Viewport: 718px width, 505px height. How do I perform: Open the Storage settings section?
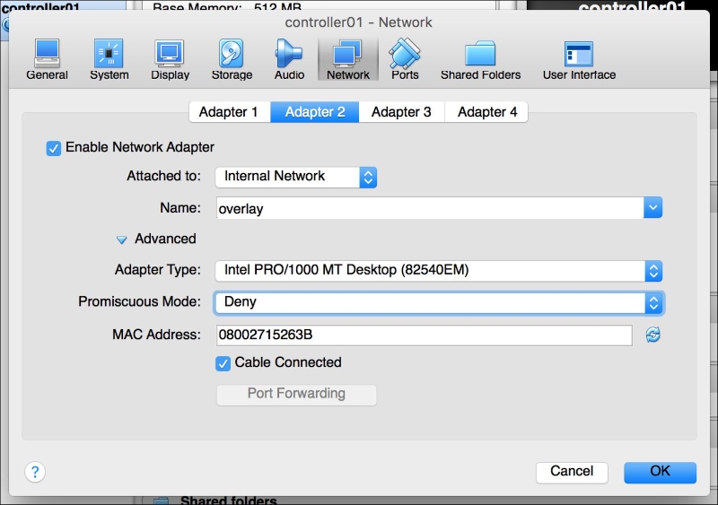[232, 60]
